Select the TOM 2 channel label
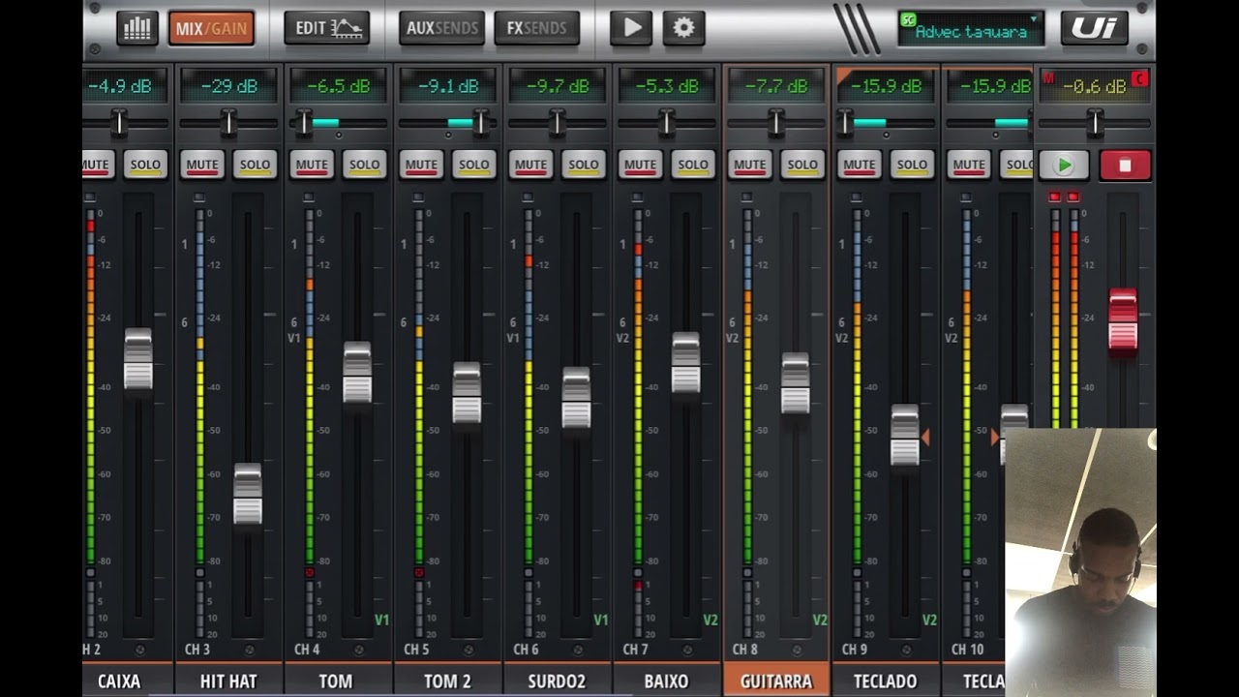The height and width of the screenshot is (697, 1239). [447, 681]
